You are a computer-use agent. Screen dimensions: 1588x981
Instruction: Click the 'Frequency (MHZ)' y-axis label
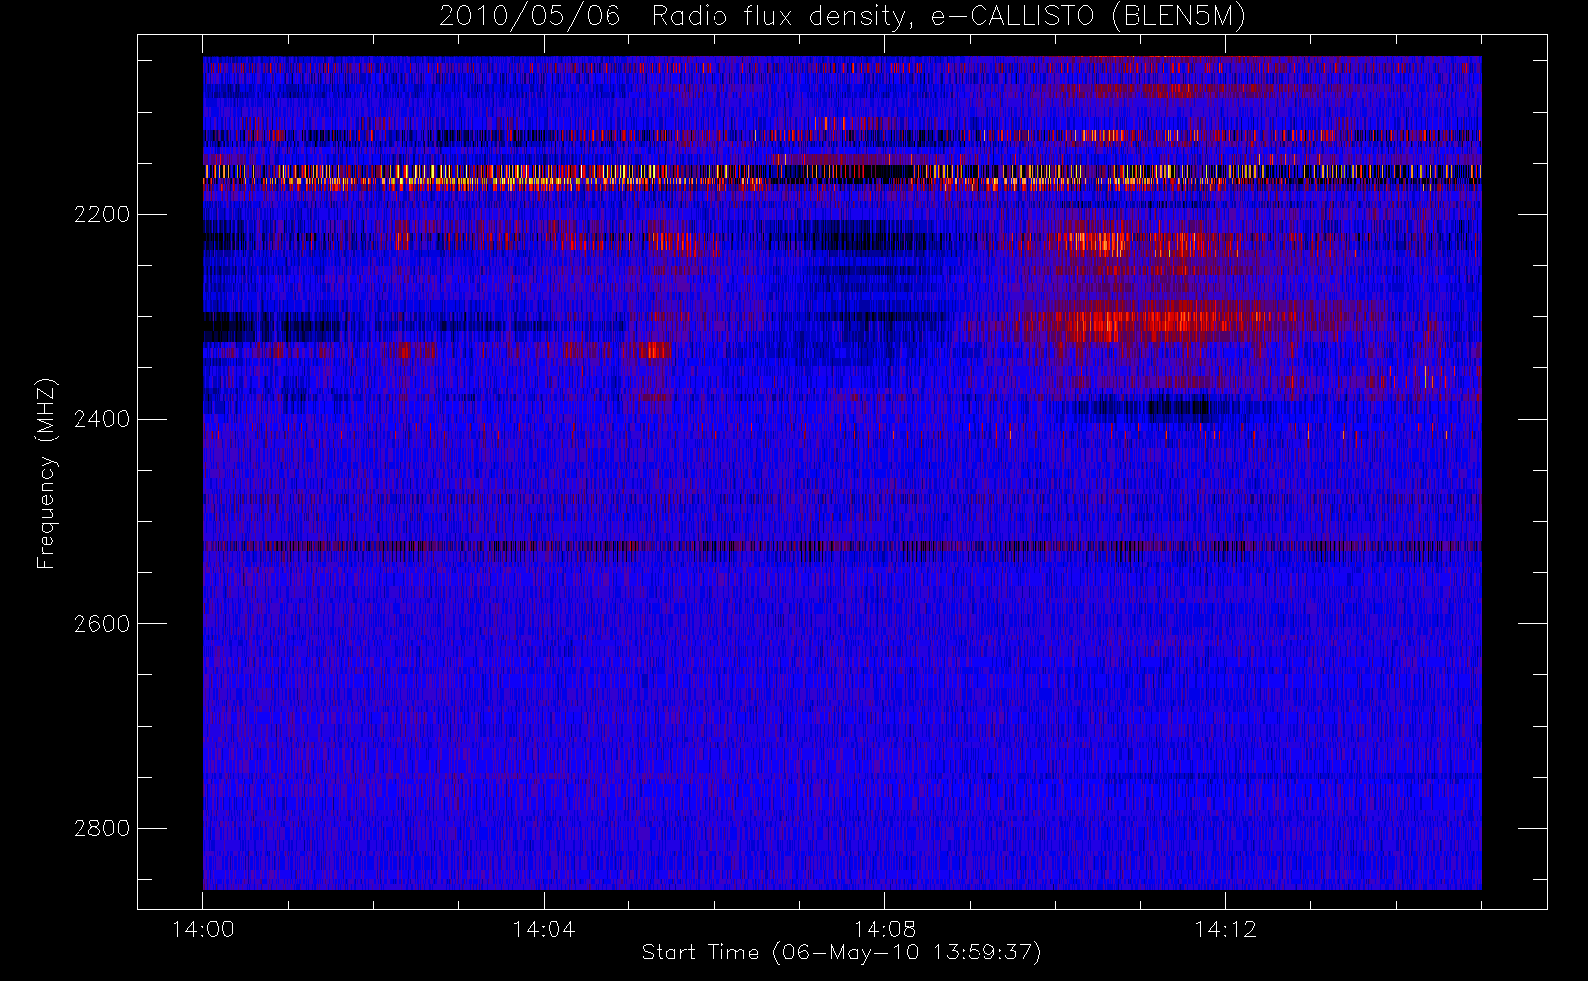point(46,473)
